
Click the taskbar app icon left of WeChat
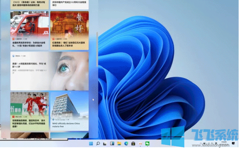(x=140, y=143)
